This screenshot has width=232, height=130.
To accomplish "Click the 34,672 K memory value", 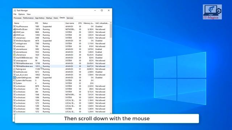I will pyautogui.click(x=90, y=66).
